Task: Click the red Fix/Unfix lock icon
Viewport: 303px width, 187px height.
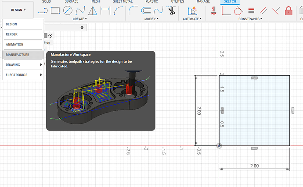Action: (x=289, y=11)
